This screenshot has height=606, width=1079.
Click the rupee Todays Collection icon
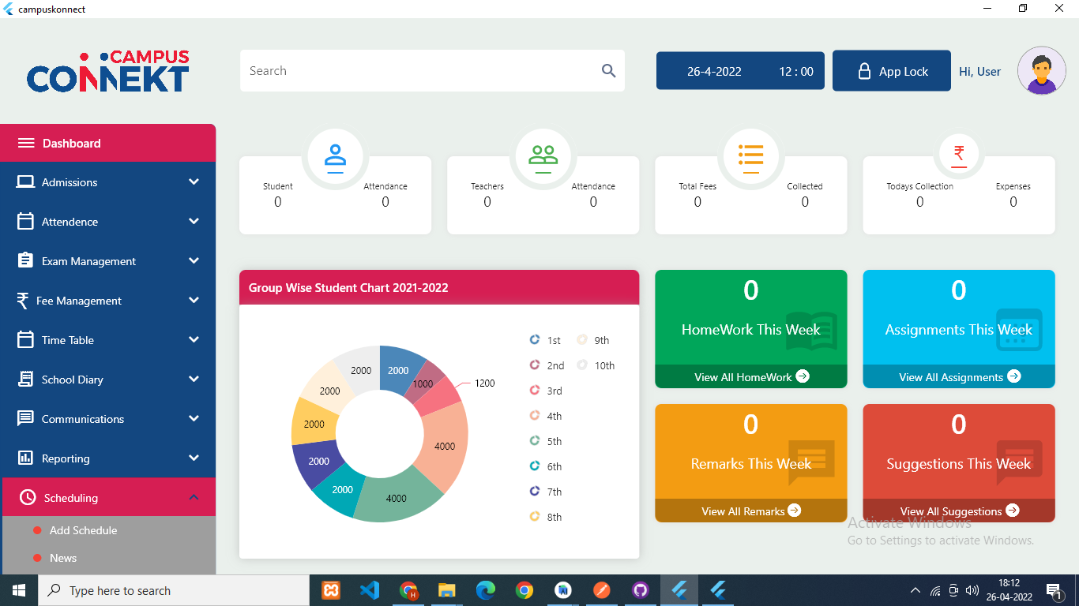click(959, 154)
